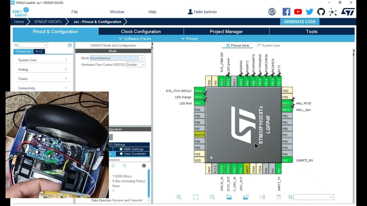This screenshot has width=367, height=206.
Task: Switch to Project Manager tab
Action: 226,31
